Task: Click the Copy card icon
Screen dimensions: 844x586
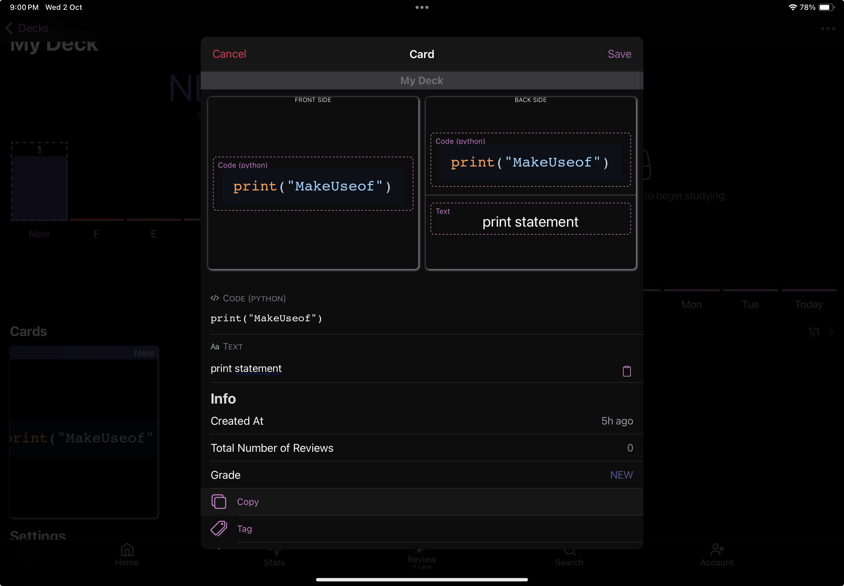Action: 219,501
